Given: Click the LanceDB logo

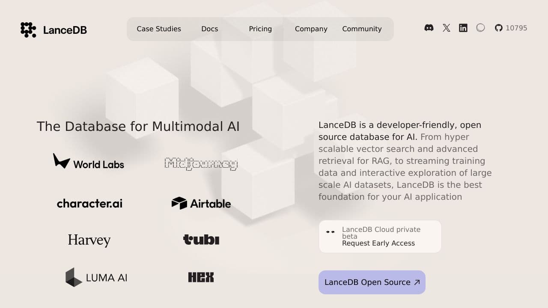Looking at the screenshot, I should pos(54,30).
